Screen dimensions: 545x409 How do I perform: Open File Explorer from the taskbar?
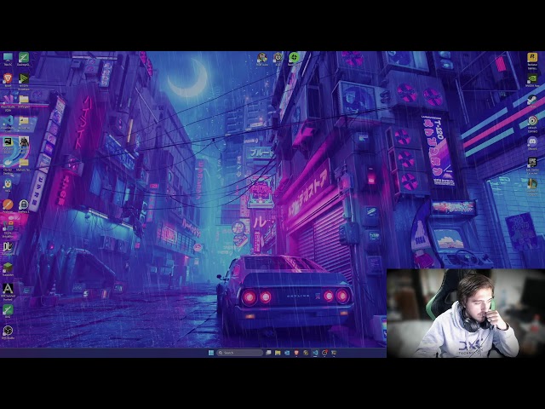click(278, 352)
